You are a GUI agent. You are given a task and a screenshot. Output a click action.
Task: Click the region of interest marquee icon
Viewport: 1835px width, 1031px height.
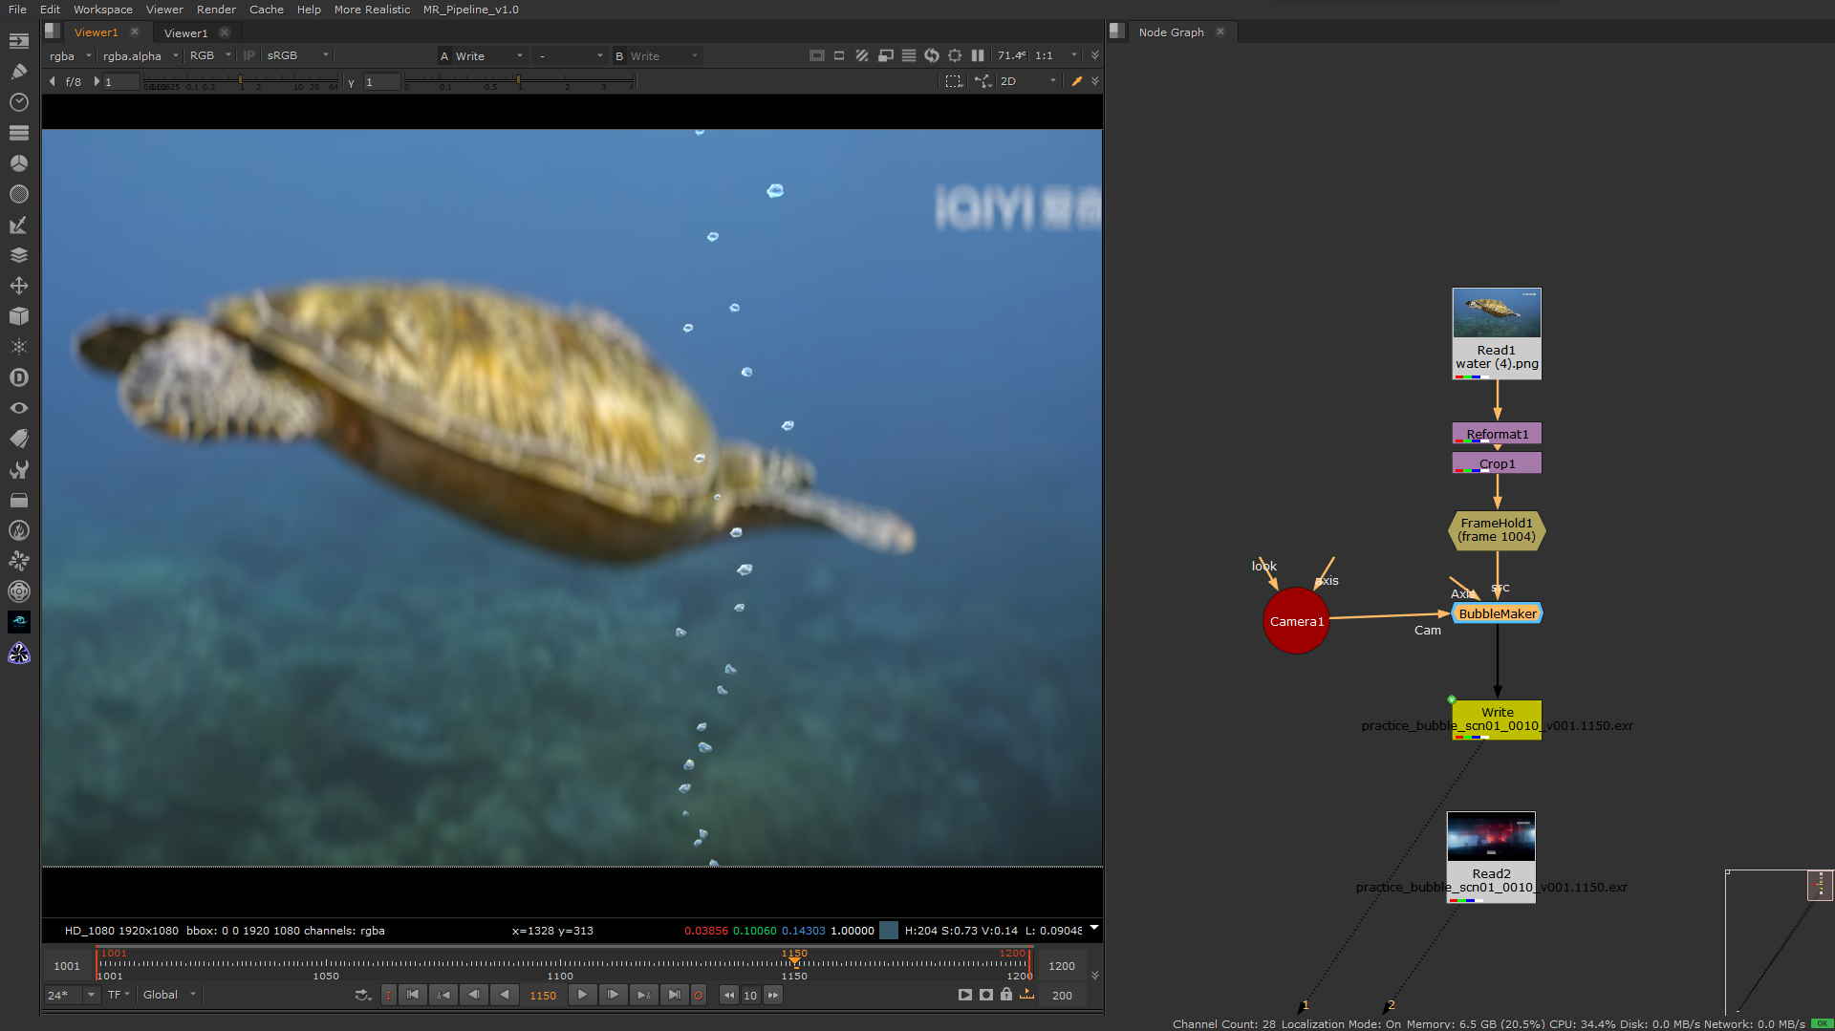[x=953, y=82]
